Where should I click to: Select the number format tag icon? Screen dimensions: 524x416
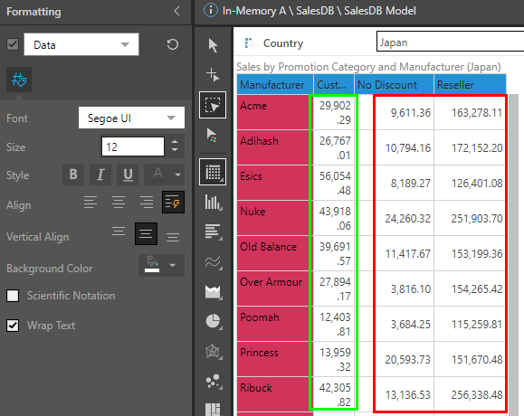click(x=19, y=80)
